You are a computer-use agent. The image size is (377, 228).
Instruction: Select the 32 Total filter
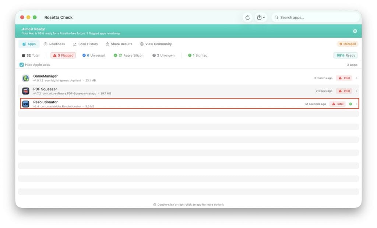(31, 55)
